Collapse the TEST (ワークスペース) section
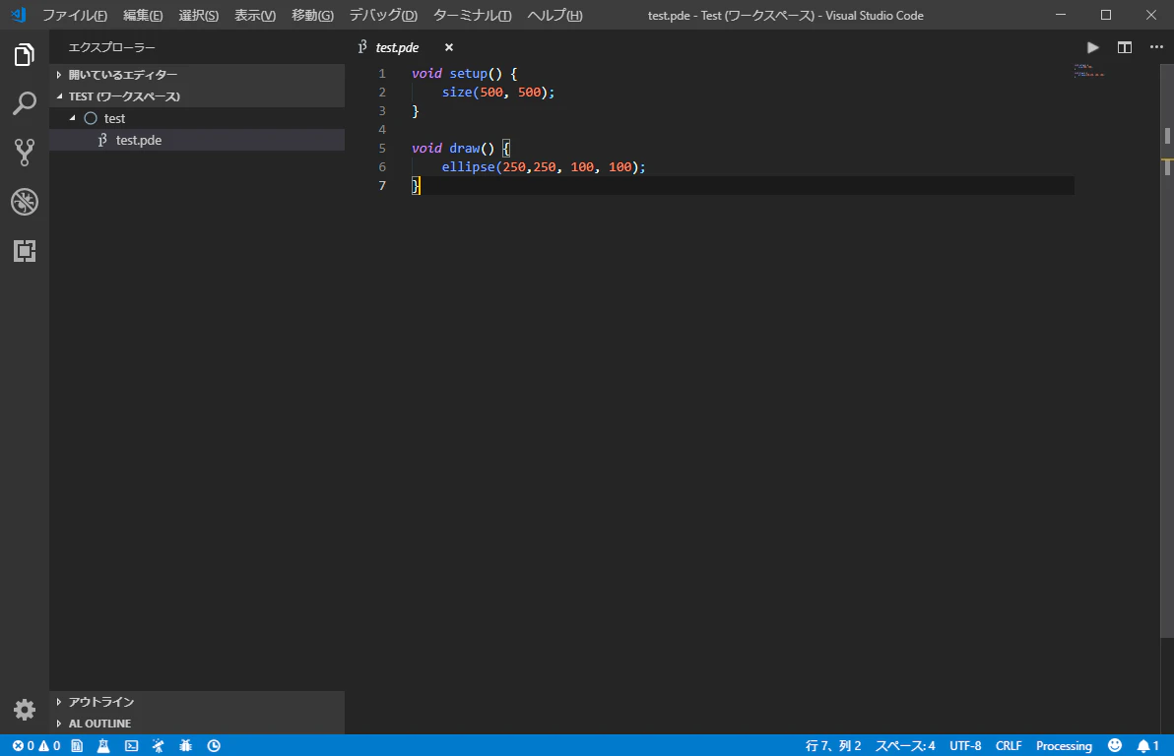This screenshot has width=1174, height=756. (197, 96)
